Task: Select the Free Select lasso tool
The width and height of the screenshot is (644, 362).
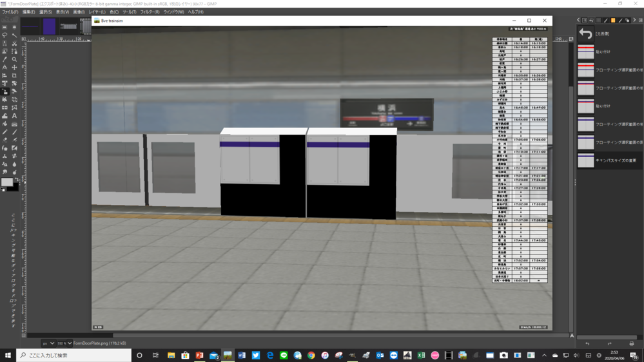Action: (5, 35)
